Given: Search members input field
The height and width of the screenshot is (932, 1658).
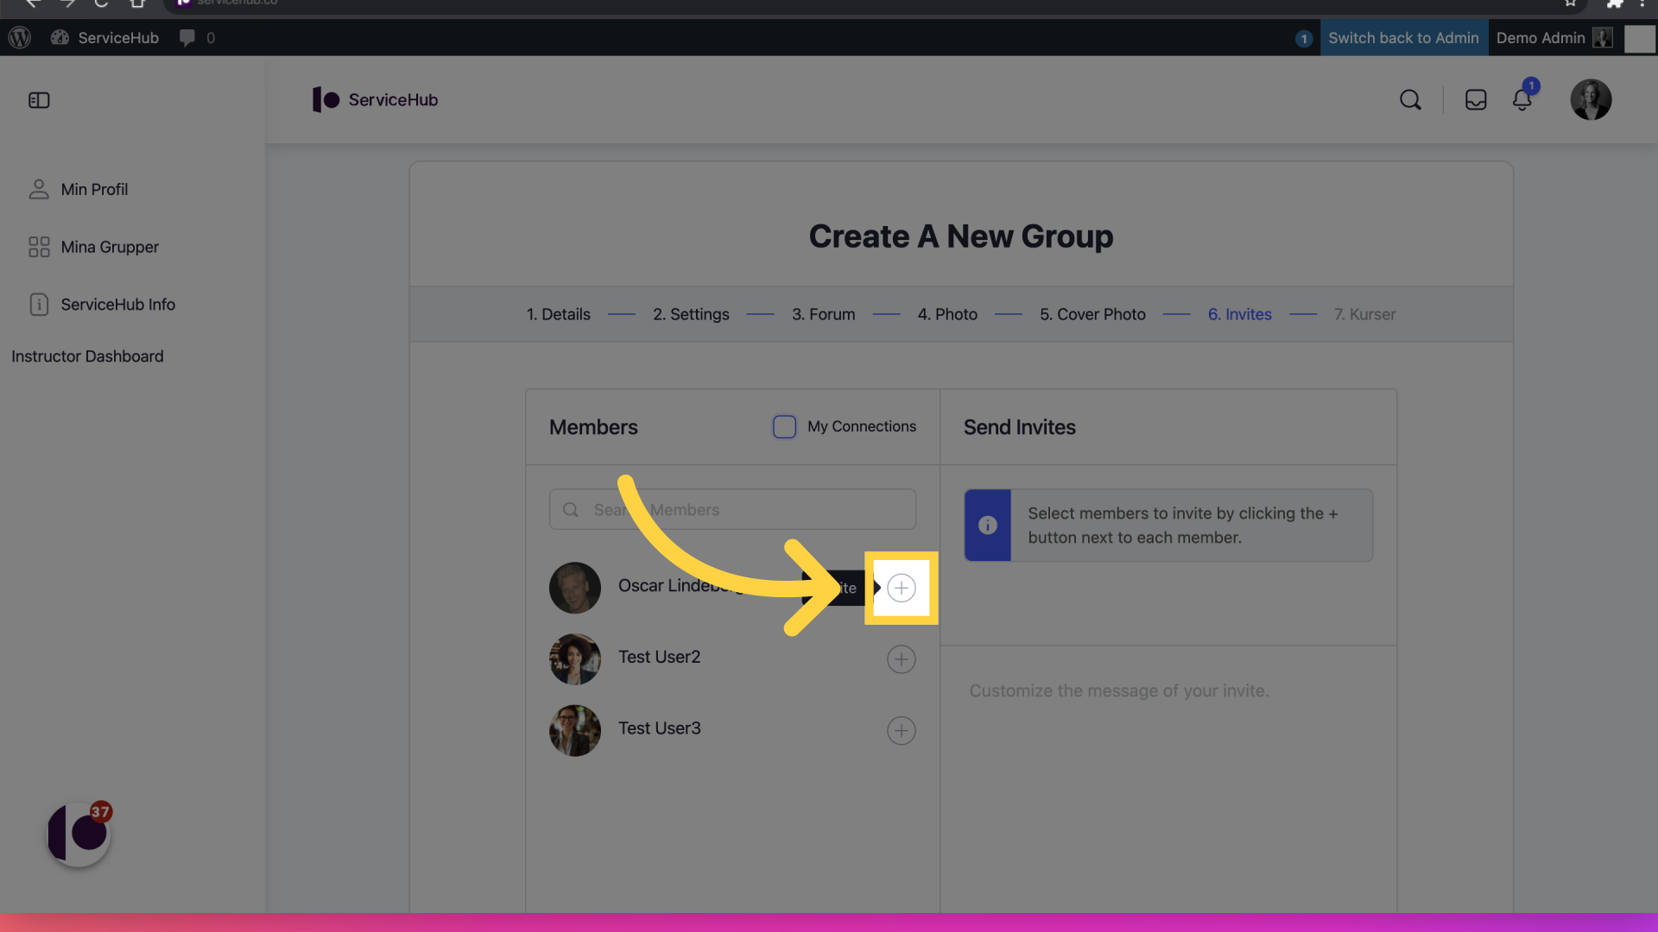Looking at the screenshot, I should coord(732,508).
